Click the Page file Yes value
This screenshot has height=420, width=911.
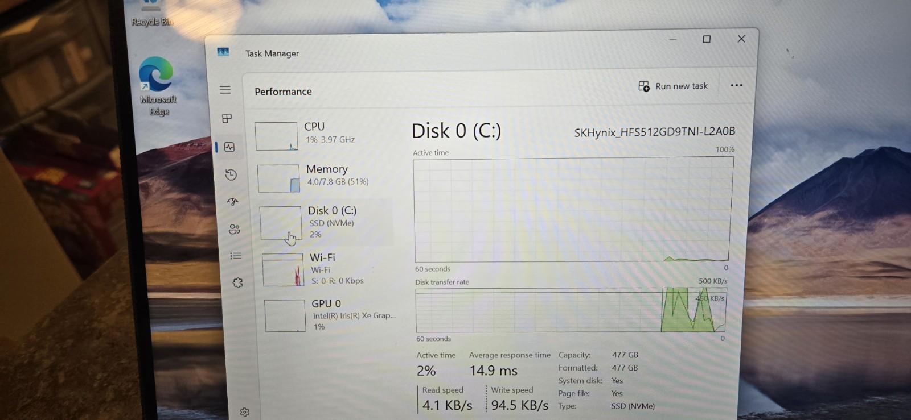617,393
